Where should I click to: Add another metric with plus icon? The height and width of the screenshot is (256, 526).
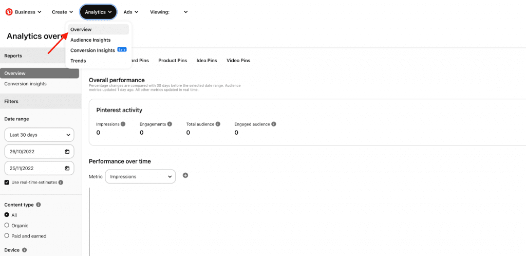click(185, 175)
